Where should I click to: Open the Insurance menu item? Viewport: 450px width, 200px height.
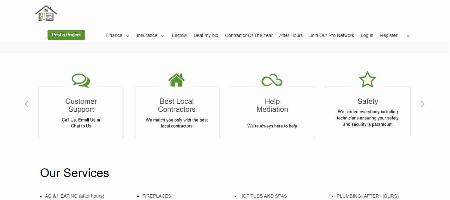[x=147, y=35]
